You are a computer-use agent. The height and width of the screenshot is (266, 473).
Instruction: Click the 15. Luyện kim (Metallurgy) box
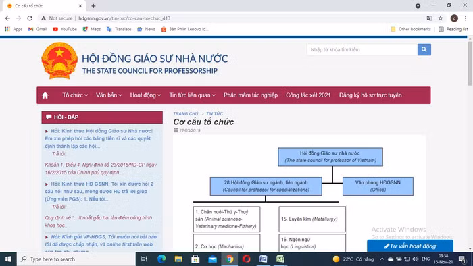point(312,219)
